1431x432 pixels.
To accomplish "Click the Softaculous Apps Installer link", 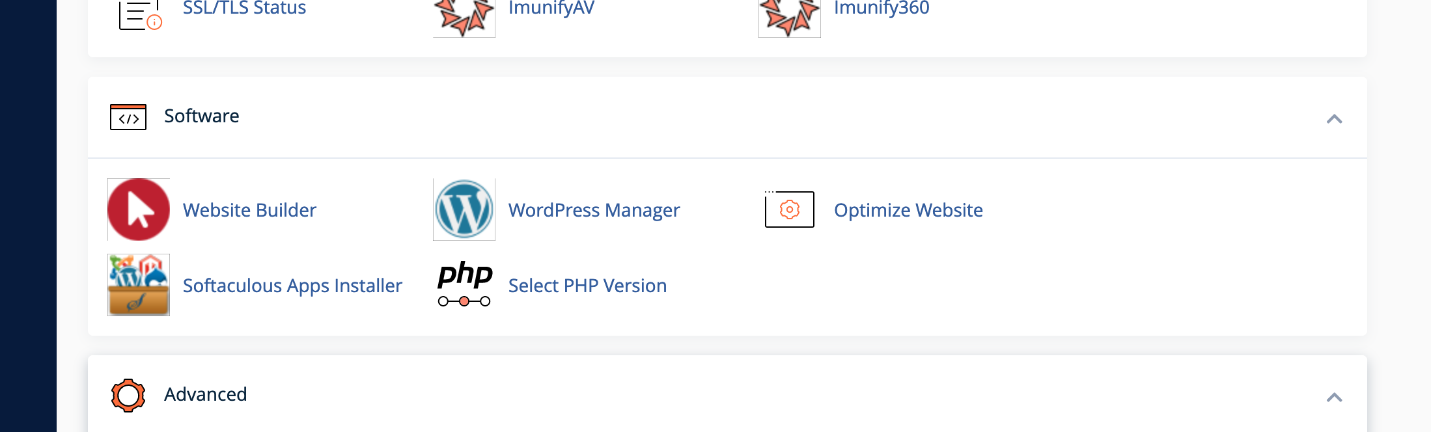I will click(x=292, y=286).
